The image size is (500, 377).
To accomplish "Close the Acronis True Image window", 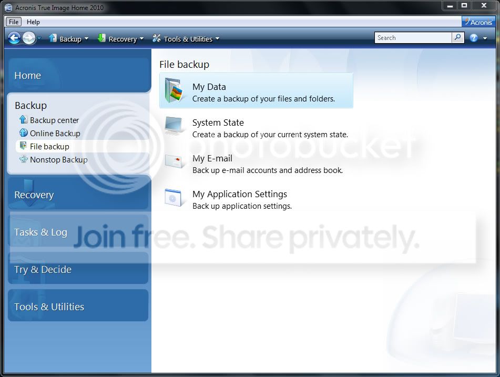I will (x=484, y=5).
